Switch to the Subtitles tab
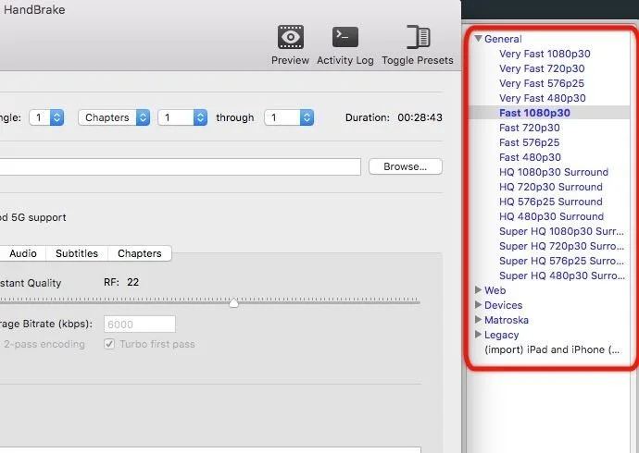The width and height of the screenshot is (639, 453). [77, 253]
